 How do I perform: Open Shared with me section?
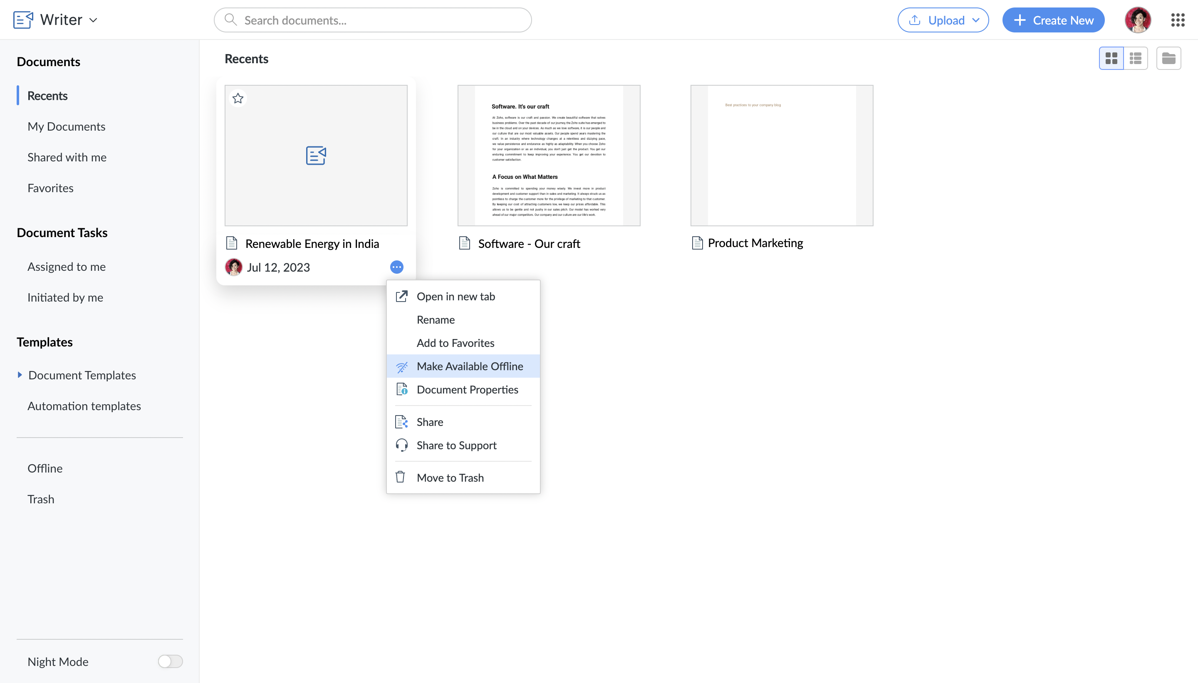[x=67, y=157]
